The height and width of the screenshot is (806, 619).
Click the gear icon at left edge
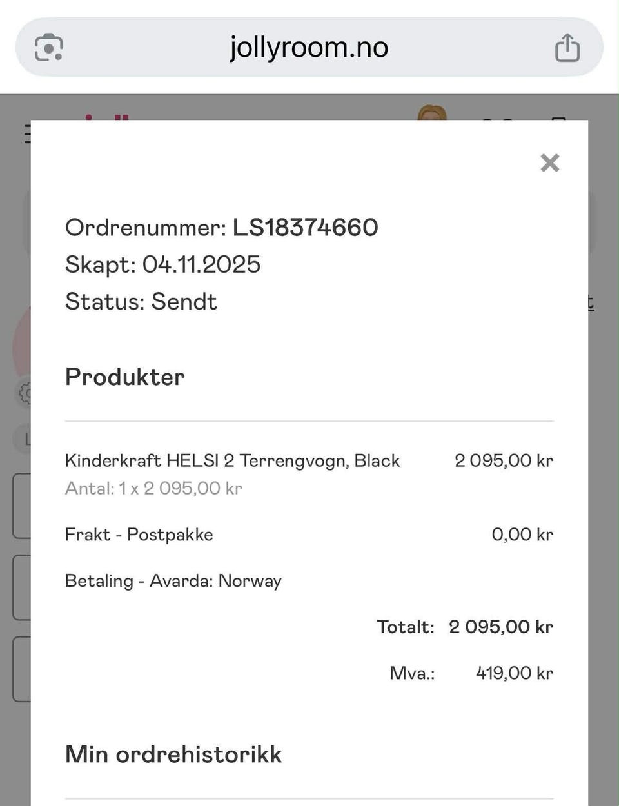[25, 393]
